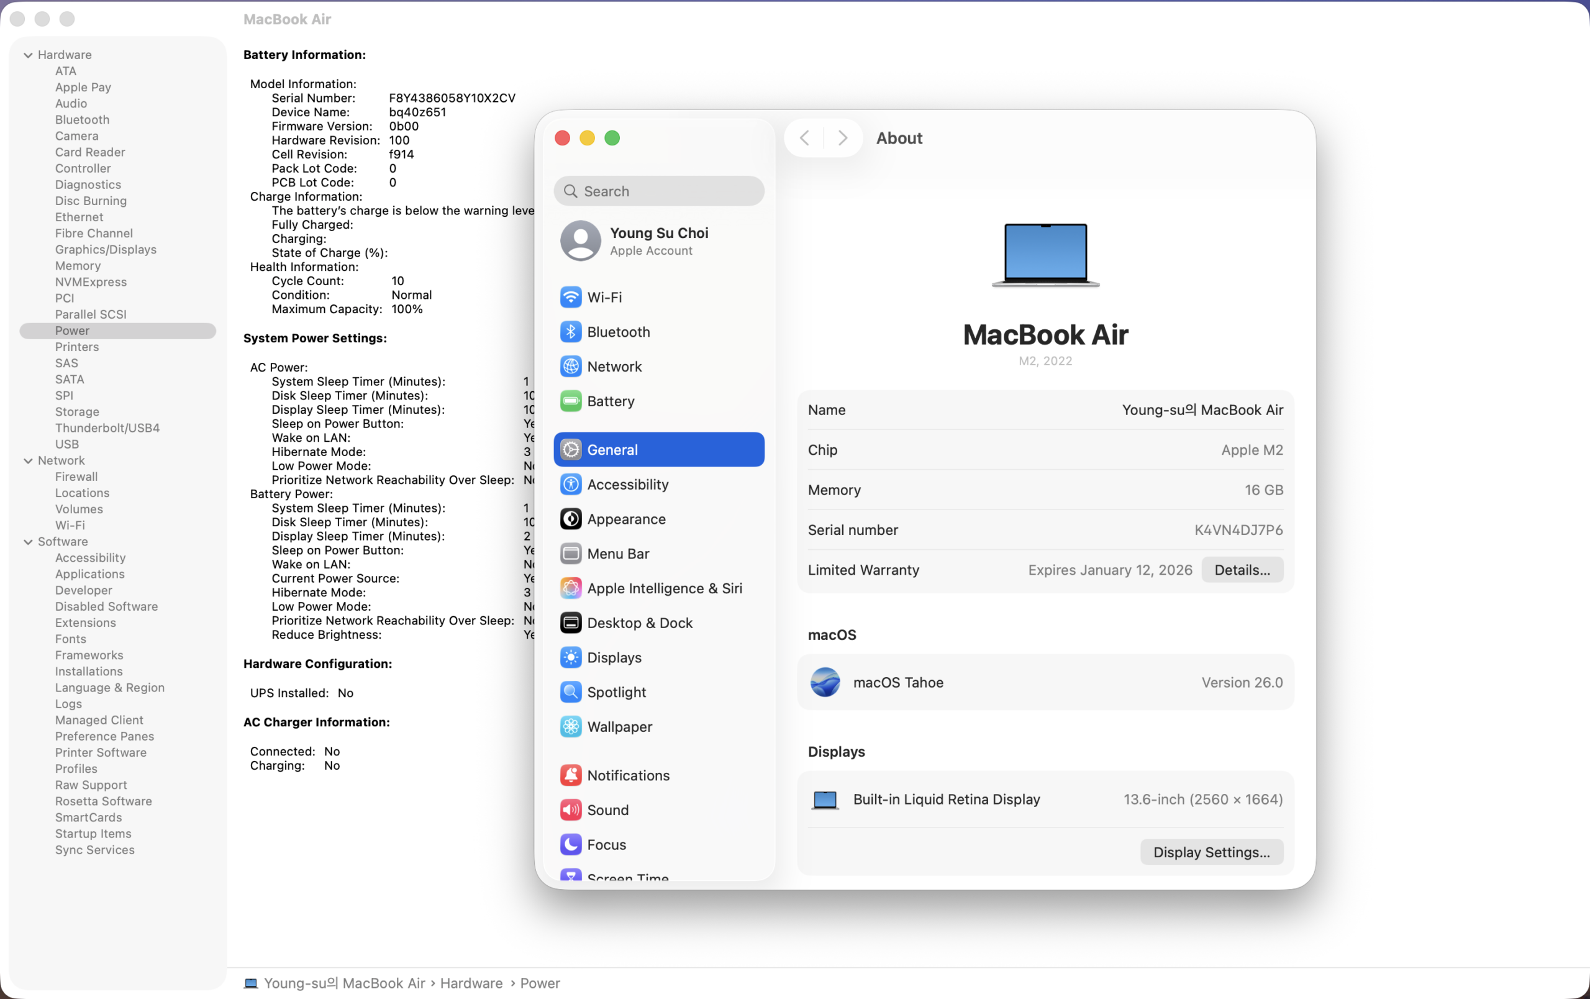Select the Sound settings icon

coord(607,810)
